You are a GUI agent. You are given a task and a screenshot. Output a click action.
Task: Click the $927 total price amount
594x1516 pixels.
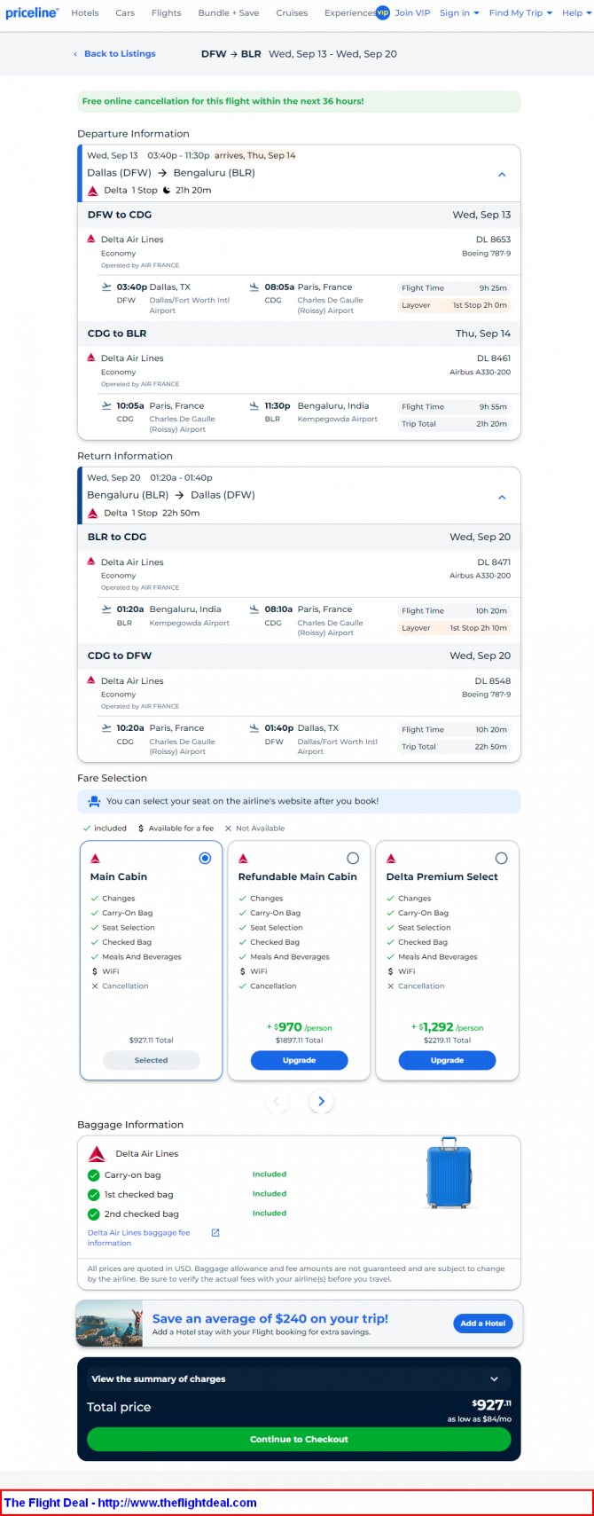pos(492,1405)
